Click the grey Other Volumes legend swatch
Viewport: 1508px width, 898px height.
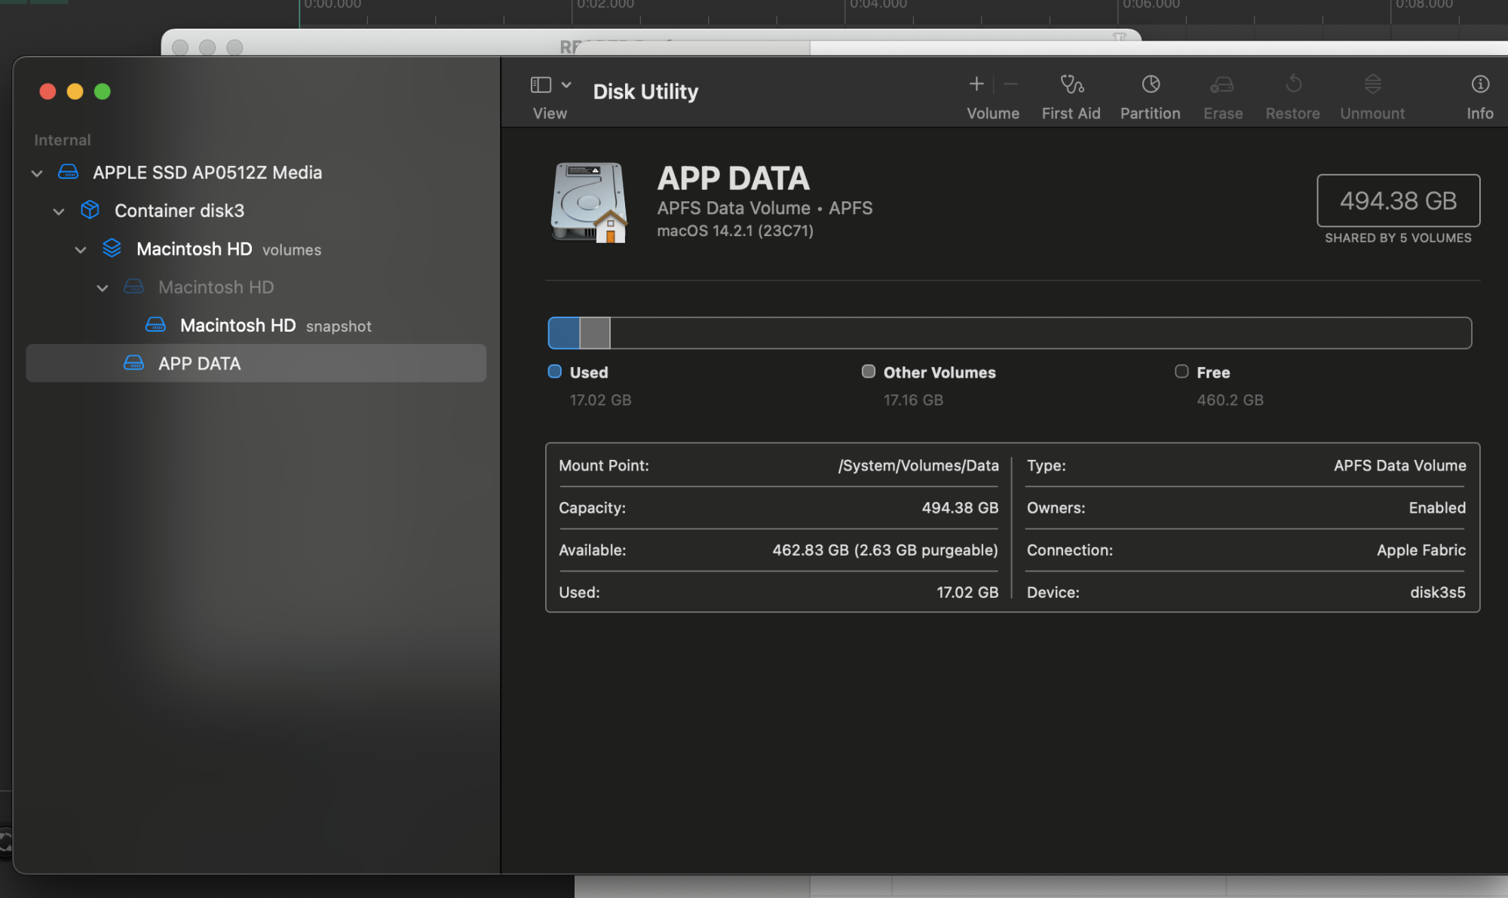(x=869, y=371)
